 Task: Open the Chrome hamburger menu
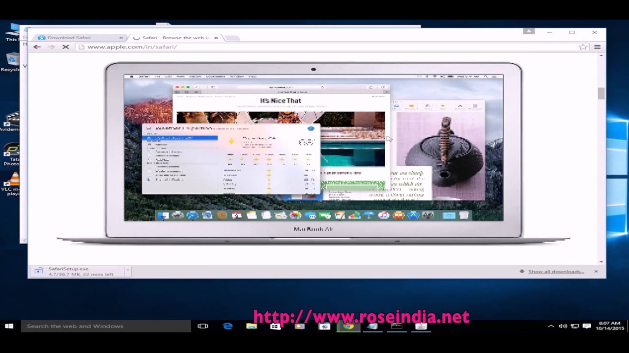(x=597, y=47)
